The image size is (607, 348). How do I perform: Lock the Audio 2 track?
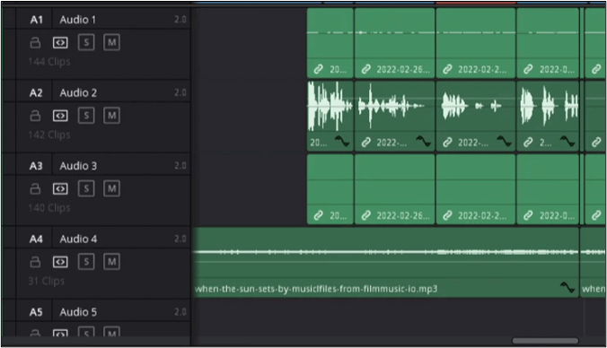tap(35, 116)
